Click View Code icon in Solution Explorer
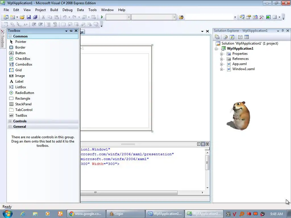This screenshot has width=291, height=218. click(240, 37)
